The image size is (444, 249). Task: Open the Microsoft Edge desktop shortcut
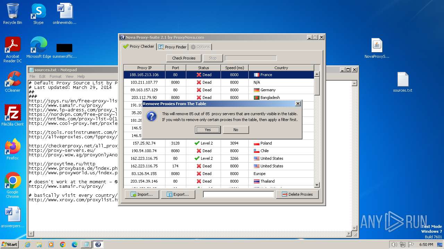(39, 48)
